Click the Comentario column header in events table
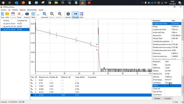Viewport: 184px width, 104px height. click(x=92, y=77)
